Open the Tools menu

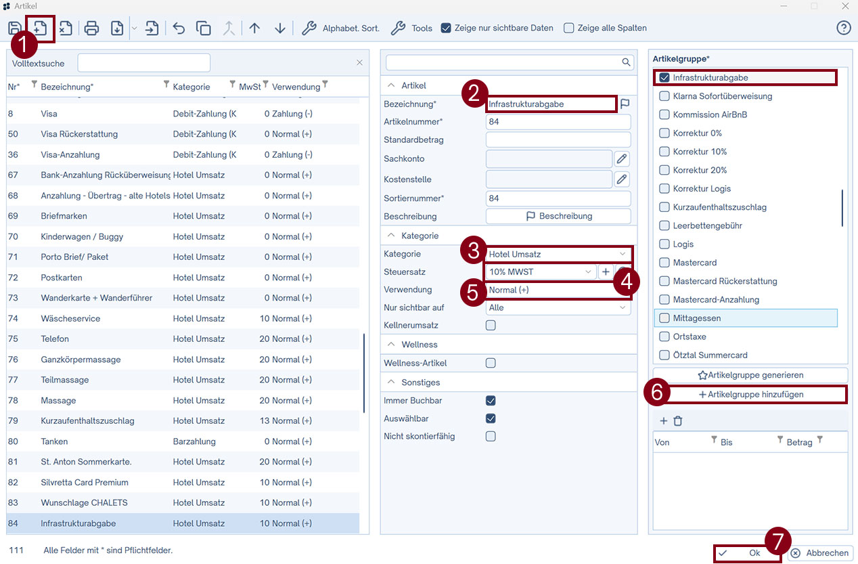pyautogui.click(x=412, y=28)
